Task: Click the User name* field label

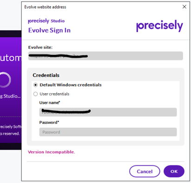Action: [50, 102]
